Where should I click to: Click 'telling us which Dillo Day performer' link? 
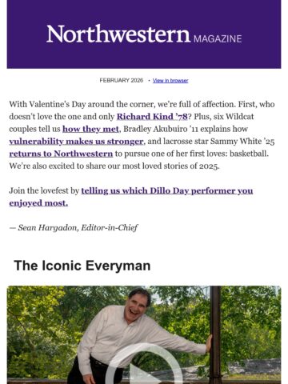[x=167, y=190]
